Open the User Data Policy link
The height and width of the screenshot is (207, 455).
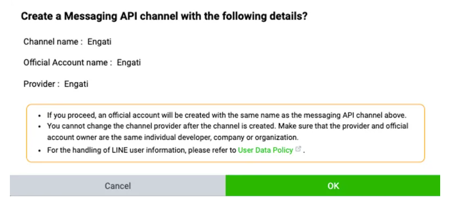[265, 151]
